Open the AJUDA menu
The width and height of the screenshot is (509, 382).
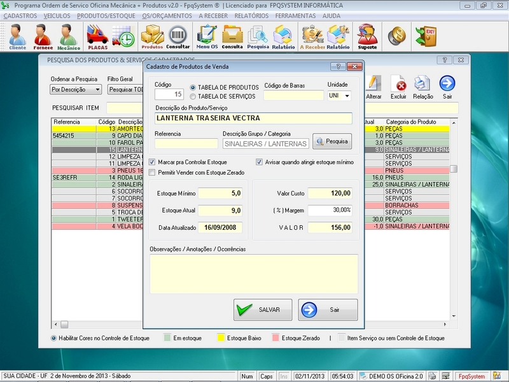[331, 16]
